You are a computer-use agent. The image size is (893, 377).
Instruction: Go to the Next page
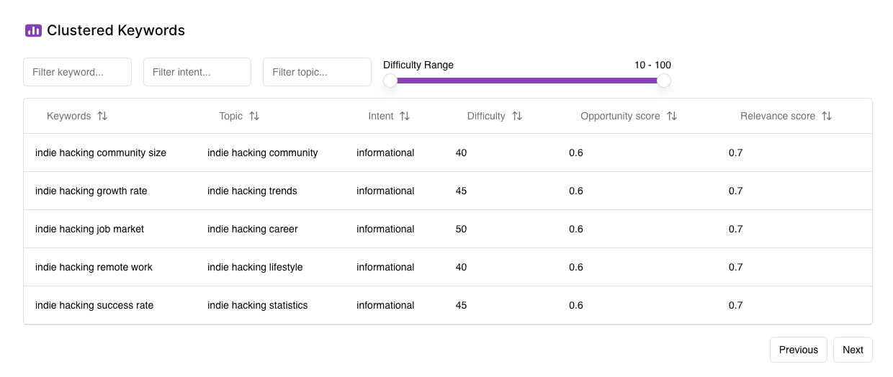[x=853, y=350]
